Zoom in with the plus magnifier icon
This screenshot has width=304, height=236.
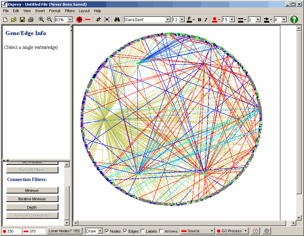pos(41,20)
